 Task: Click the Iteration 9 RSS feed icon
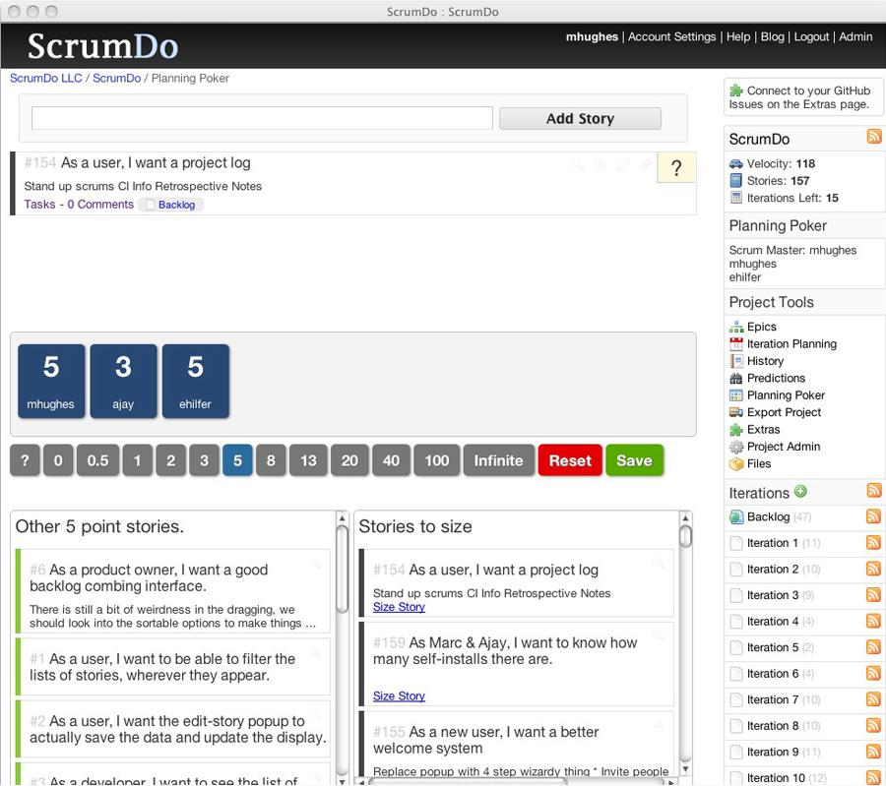pyautogui.click(x=873, y=751)
